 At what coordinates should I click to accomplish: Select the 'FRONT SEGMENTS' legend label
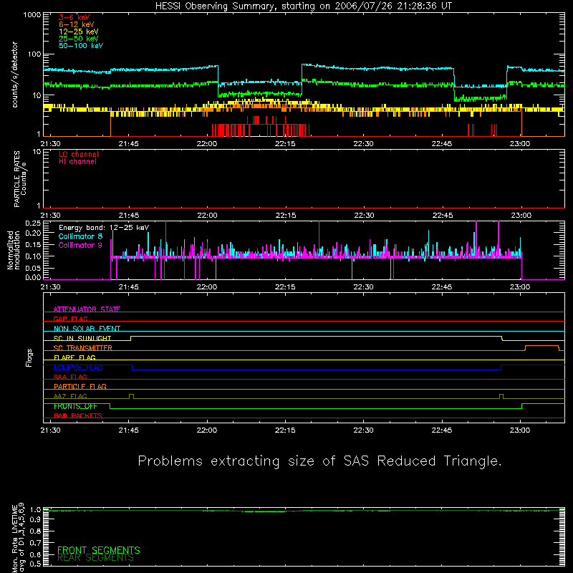[99, 550]
